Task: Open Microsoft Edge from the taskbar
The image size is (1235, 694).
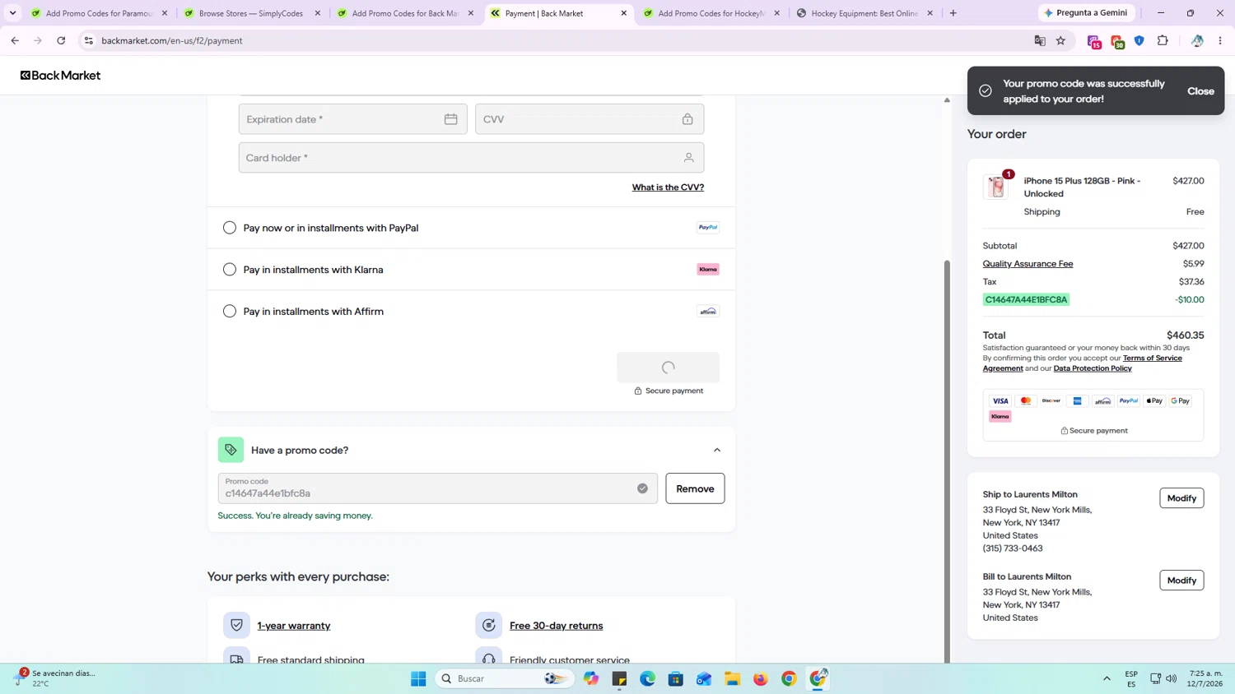Action: pyautogui.click(x=648, y=678)
